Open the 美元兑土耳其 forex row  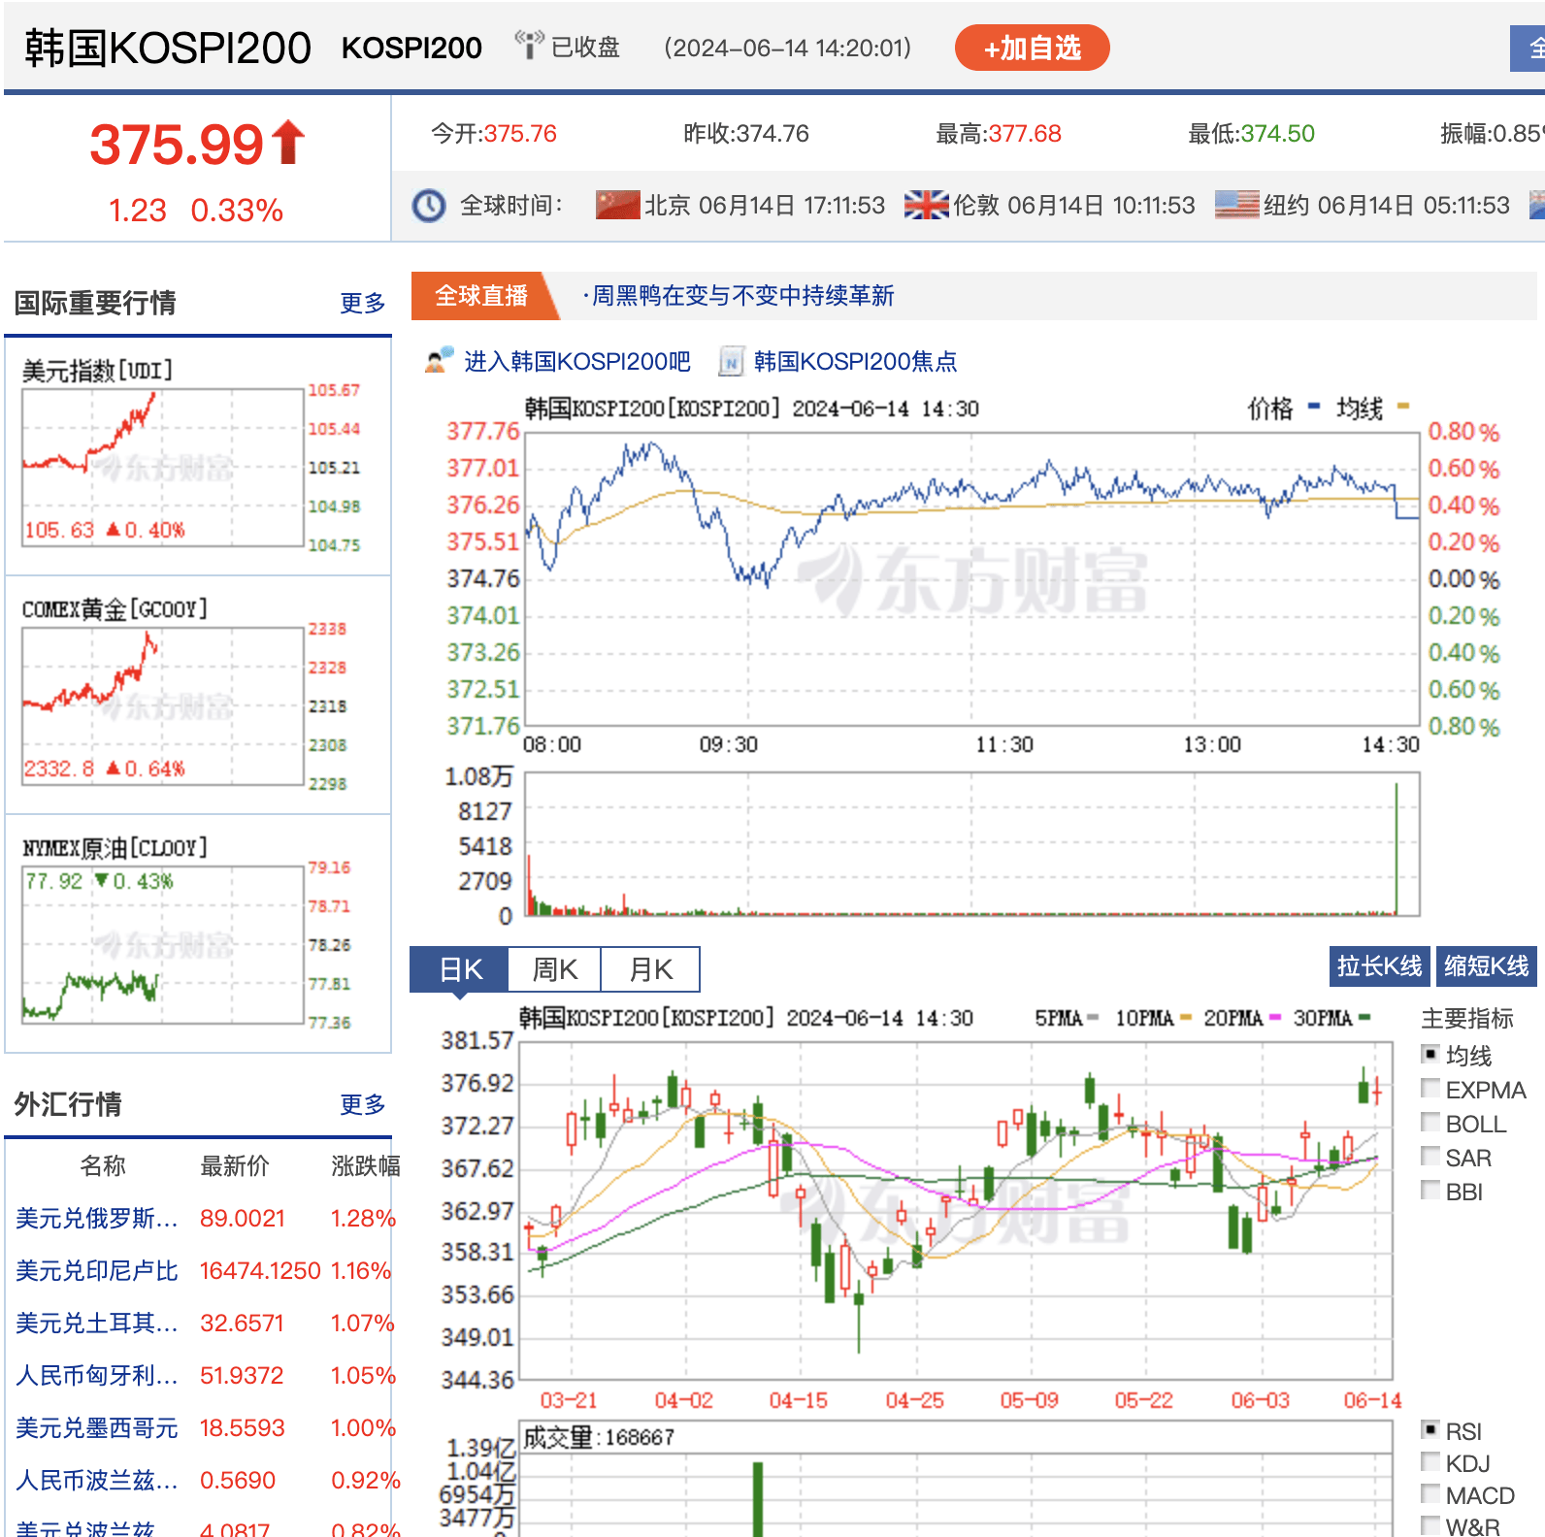[204, 1324]
